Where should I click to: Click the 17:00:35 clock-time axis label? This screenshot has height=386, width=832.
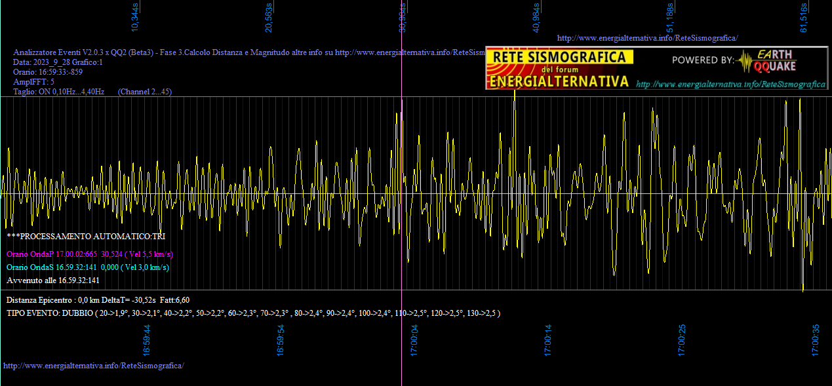tap(816, 339)
